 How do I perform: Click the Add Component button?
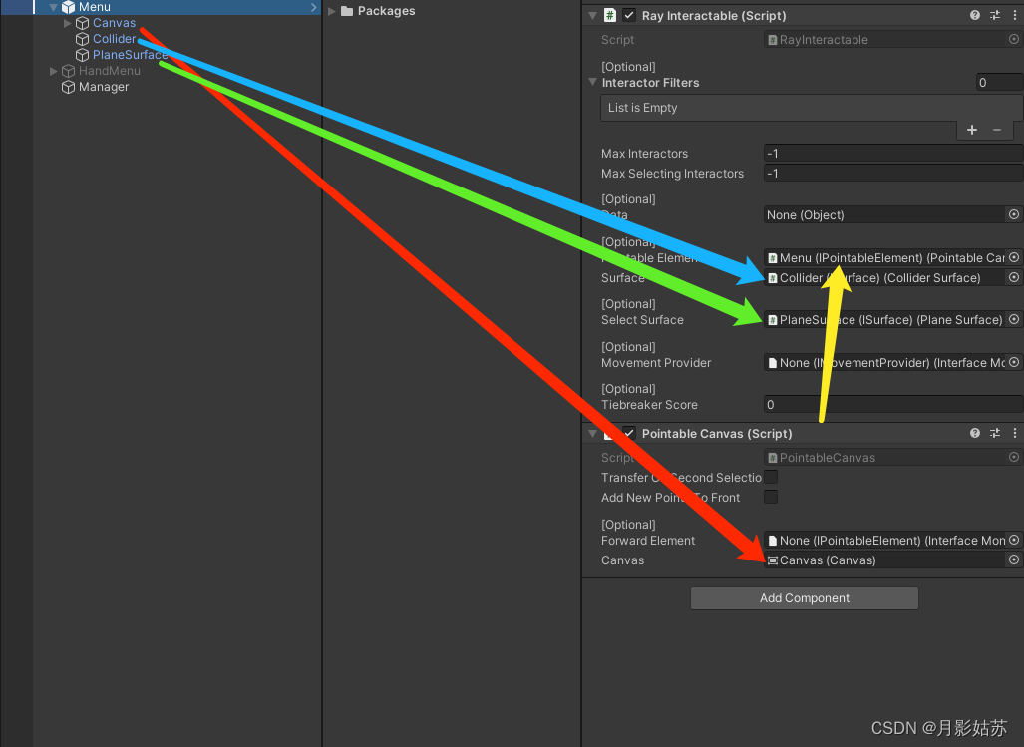click(805, 598)
